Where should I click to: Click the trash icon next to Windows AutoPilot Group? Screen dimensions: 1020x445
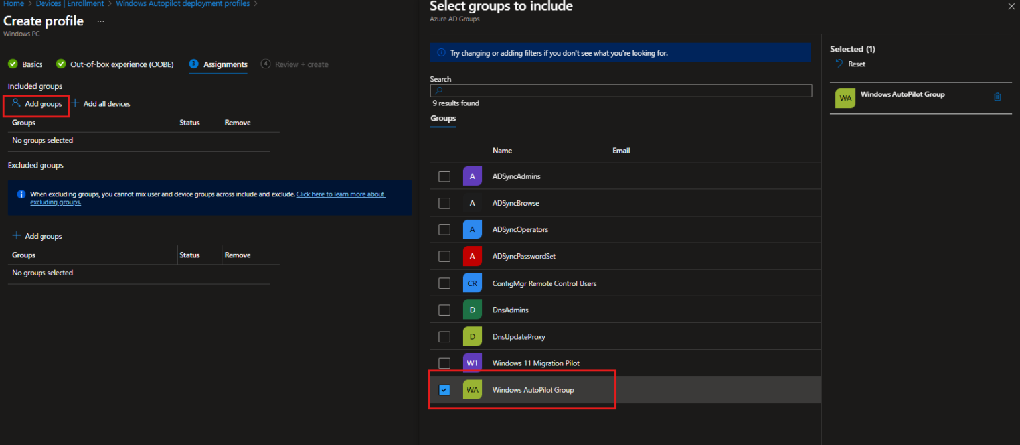(997, 97)
